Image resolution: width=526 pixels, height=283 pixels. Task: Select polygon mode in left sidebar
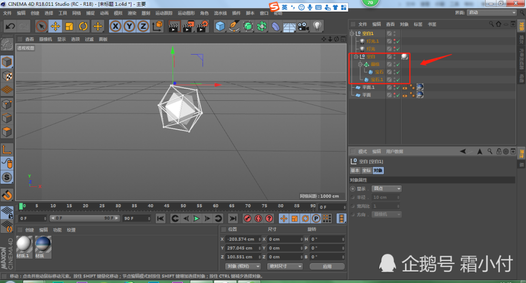(7, 132)
